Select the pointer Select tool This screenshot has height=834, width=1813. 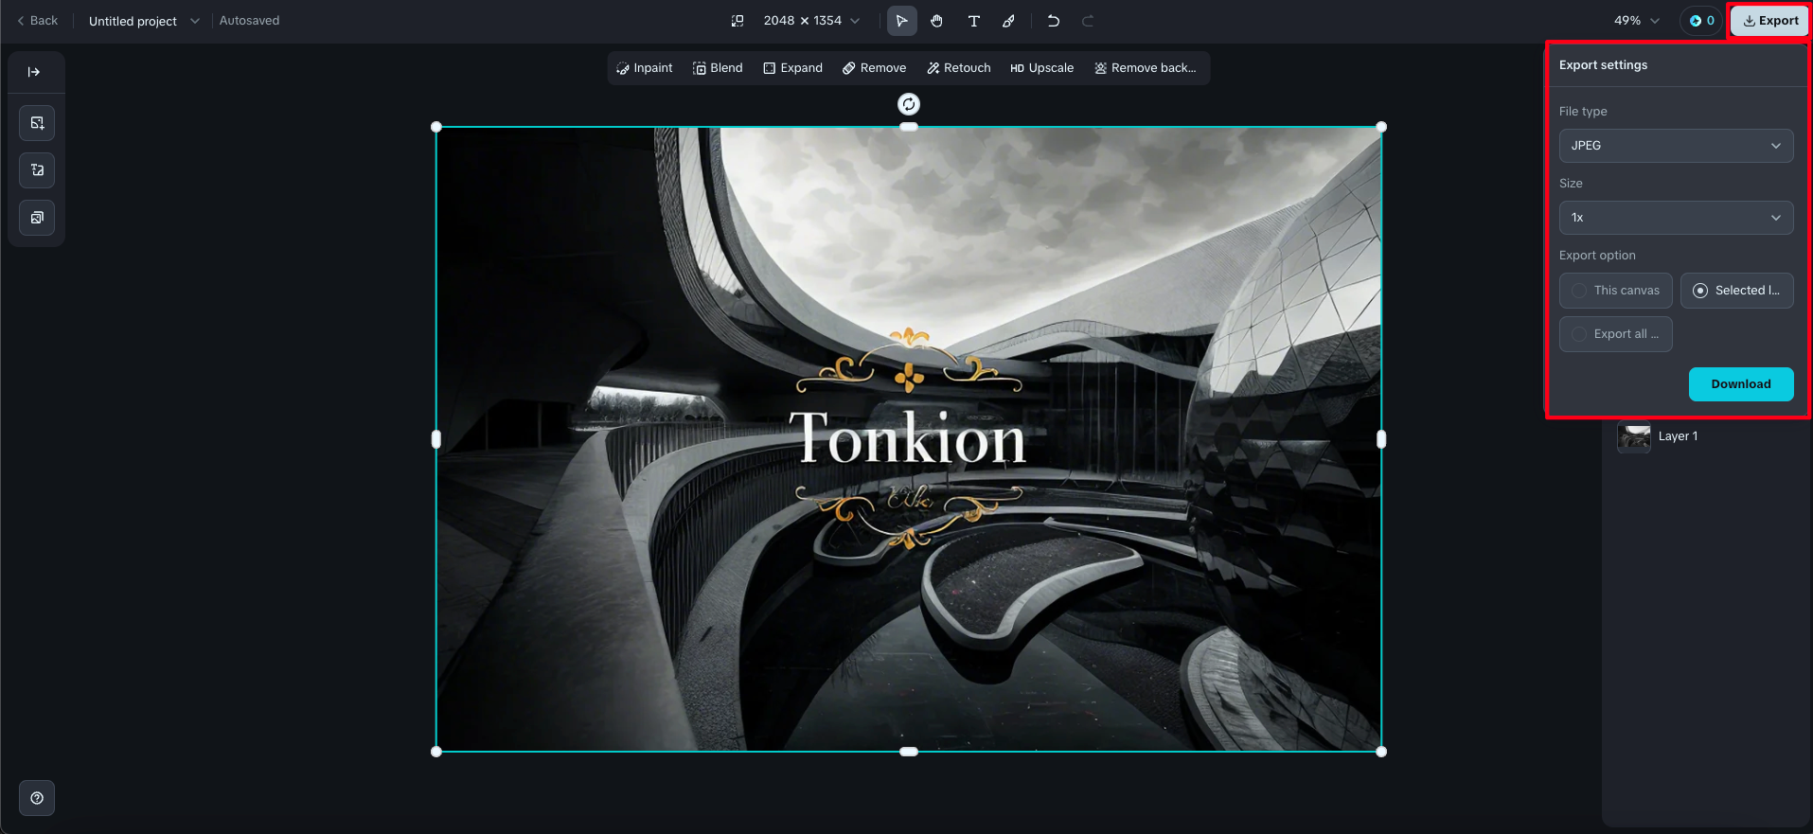tap(901, 21)
